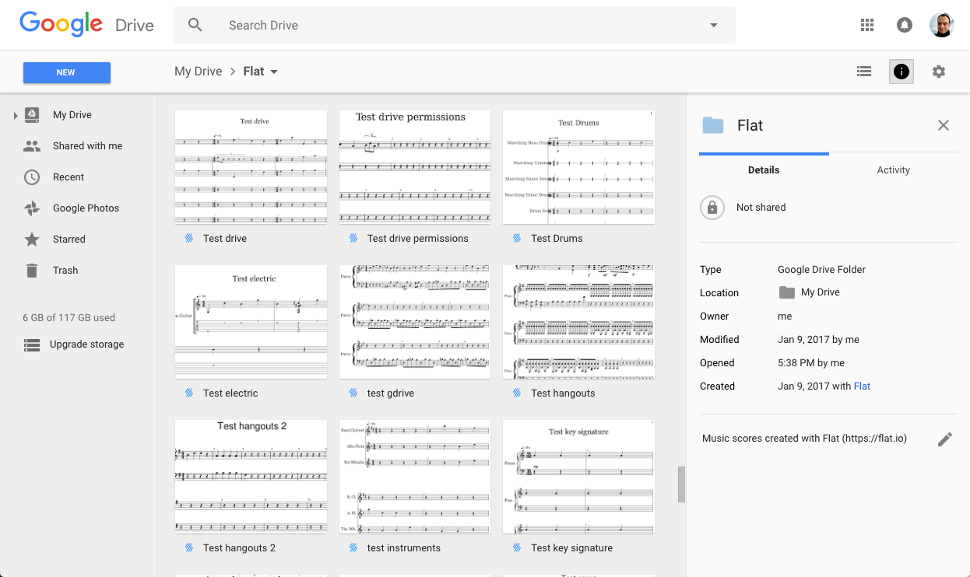Screen dimensions: 970x577
Task: Select the Test drive permissions thumbnail
Action: (x=415, y=167)
